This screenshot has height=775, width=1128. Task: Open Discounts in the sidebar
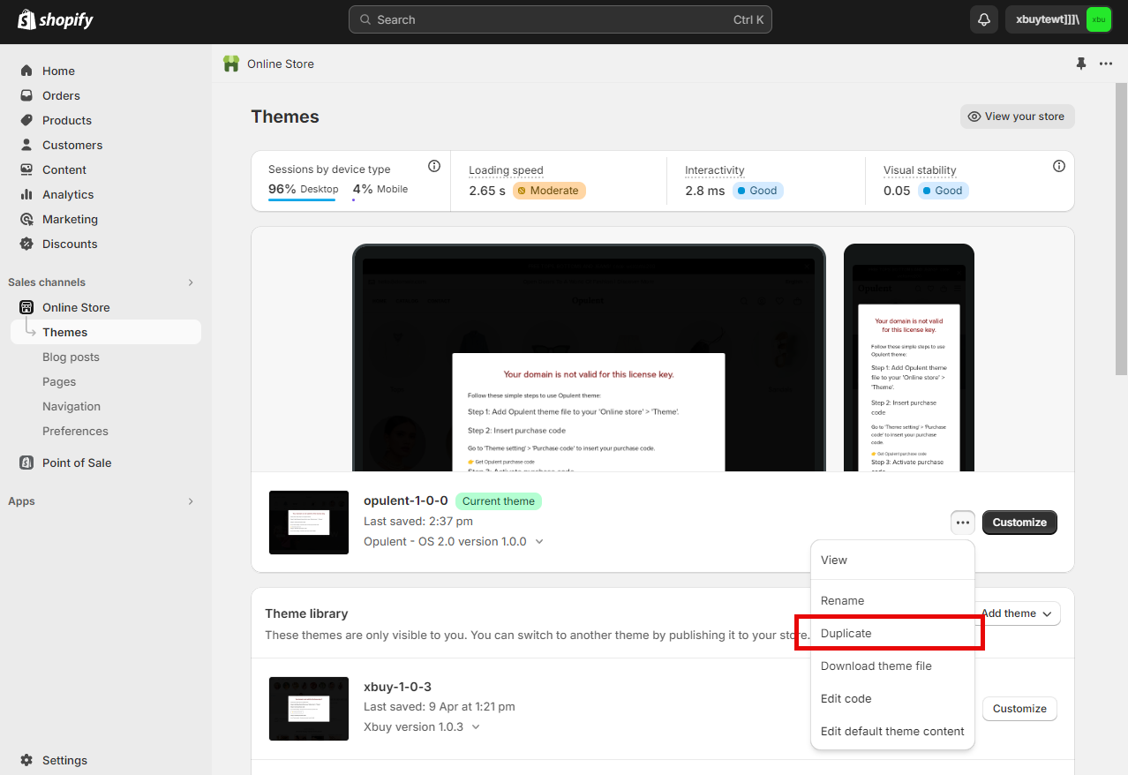[x=70, y=244]
